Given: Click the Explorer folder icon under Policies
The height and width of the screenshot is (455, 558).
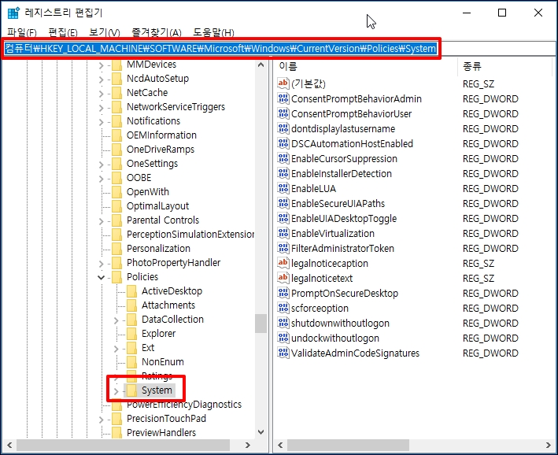Looking at the screenshot, I should pyautogui.click(x=131, y=334).
